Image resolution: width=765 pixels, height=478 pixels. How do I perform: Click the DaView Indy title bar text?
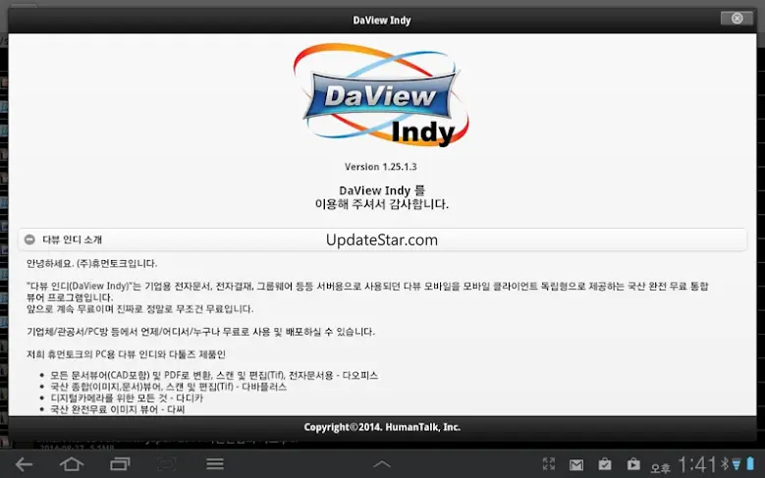point(382,19)
